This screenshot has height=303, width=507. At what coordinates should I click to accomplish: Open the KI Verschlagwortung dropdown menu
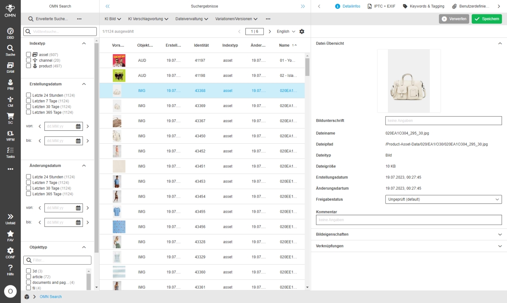pyautogui.click(x=148, y=19)
